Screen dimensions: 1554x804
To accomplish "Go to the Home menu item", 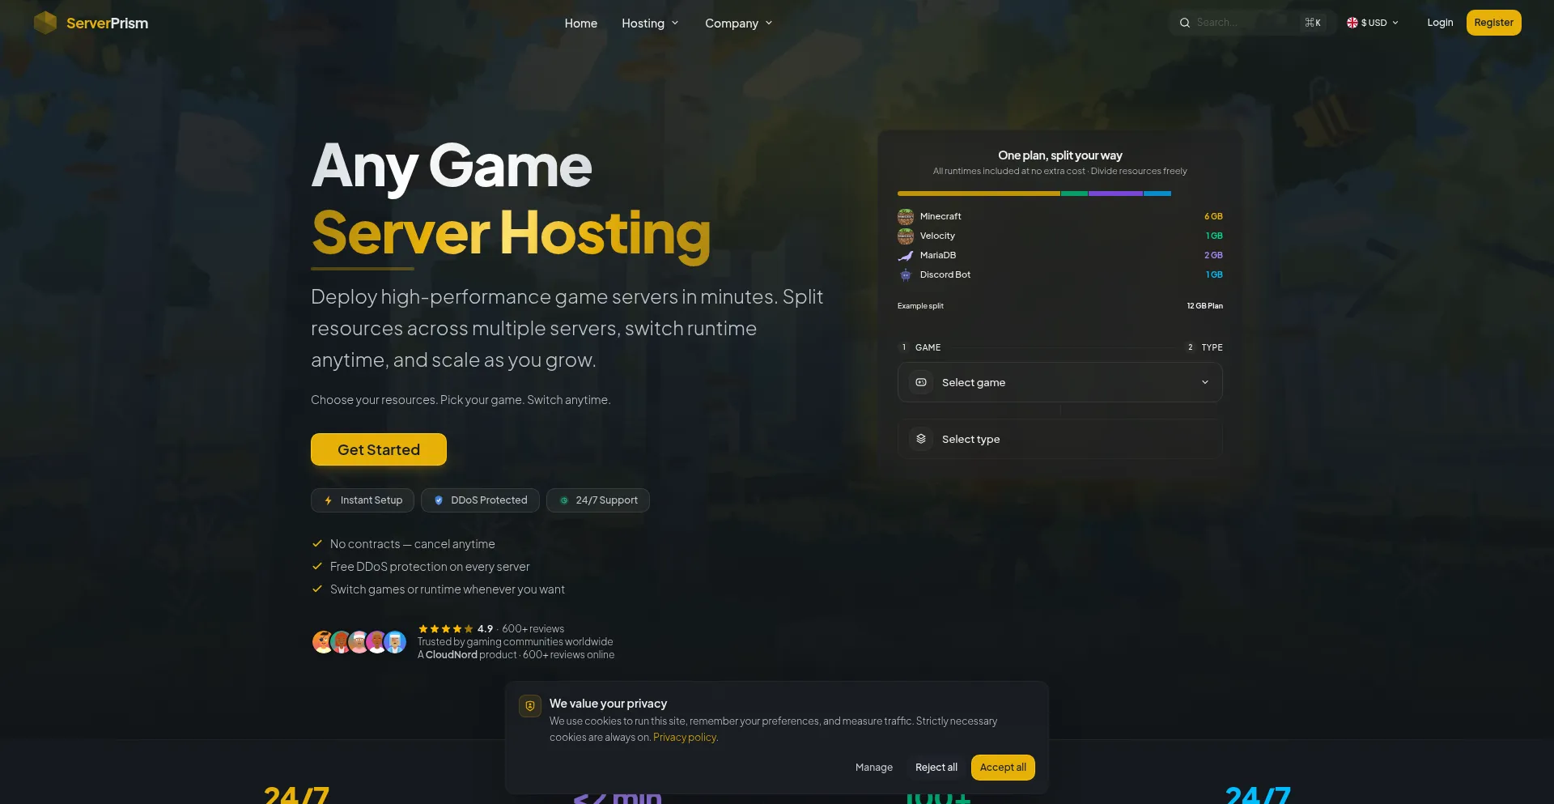I will [581, 23].
